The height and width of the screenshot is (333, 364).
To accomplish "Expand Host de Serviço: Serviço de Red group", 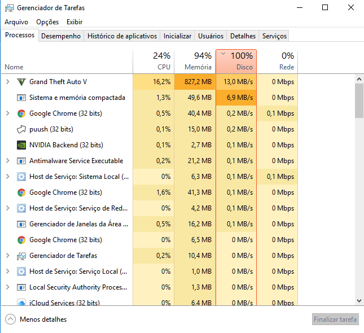I will [8, 208].
